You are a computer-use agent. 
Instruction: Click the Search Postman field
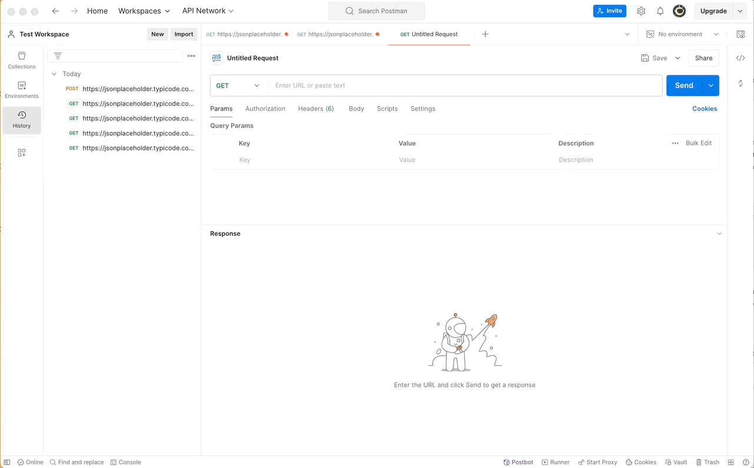[376, 11]
